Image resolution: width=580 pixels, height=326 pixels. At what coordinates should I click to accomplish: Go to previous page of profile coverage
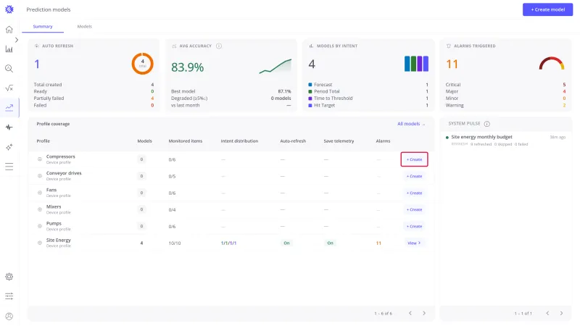point(410,313)
